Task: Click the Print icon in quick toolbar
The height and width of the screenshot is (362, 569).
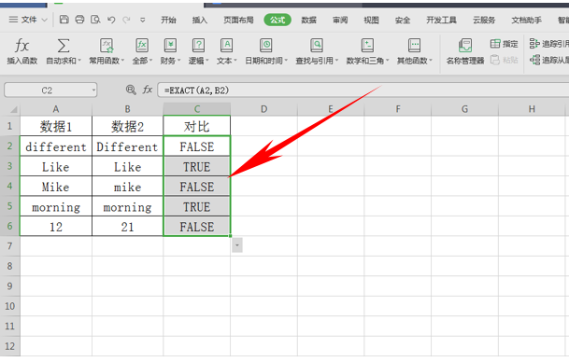Action: click(79, 20)
